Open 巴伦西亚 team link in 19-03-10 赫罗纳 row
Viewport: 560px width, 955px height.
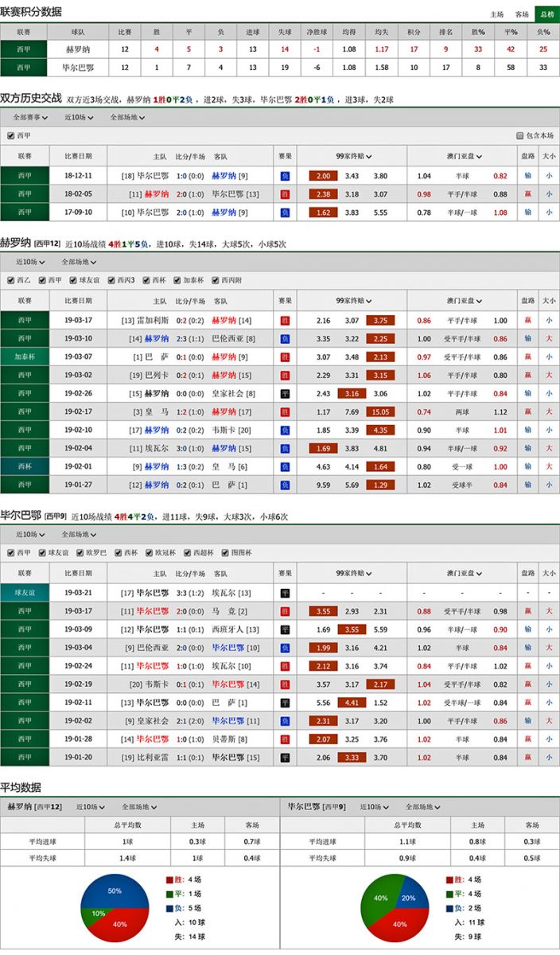pyautogui.click(x=227, y=339)
